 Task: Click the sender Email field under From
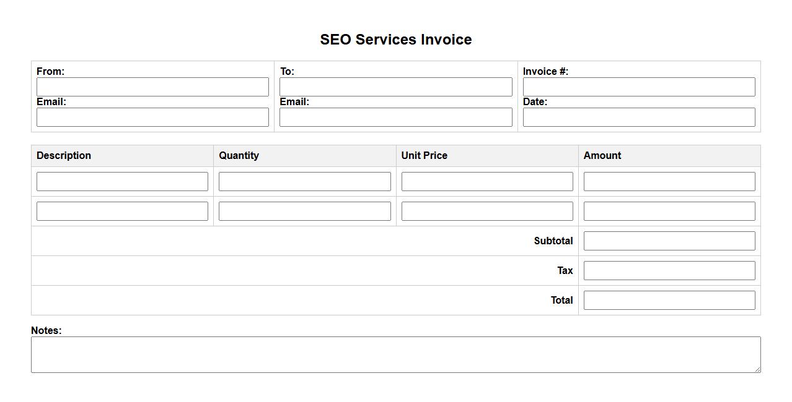pos(152,117)
